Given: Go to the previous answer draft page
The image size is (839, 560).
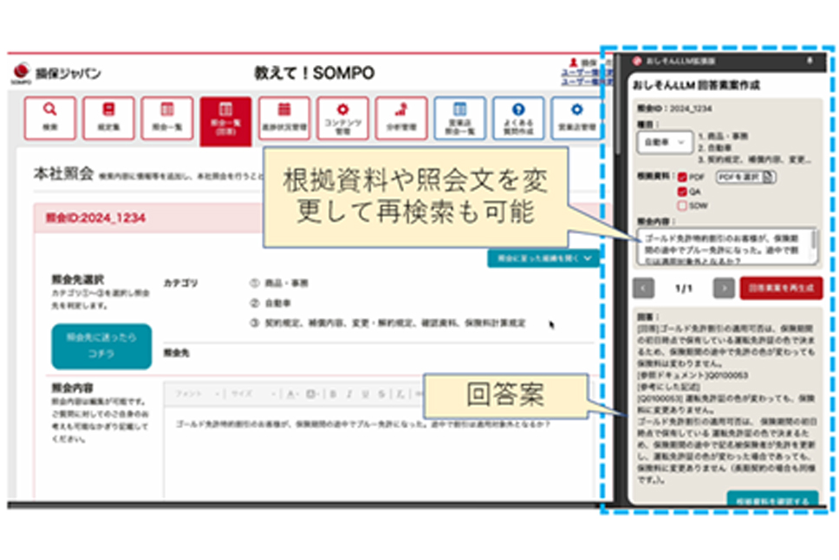Looking at the screenshot, I should 643,288.
